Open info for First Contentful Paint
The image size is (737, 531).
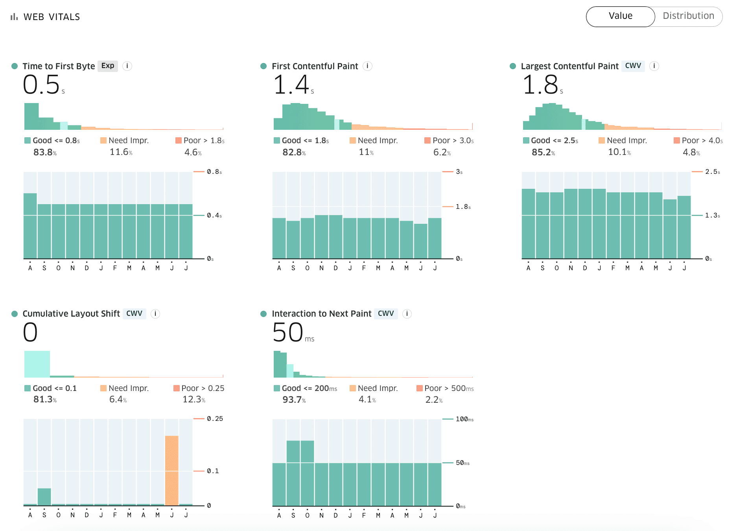point(367,66)
